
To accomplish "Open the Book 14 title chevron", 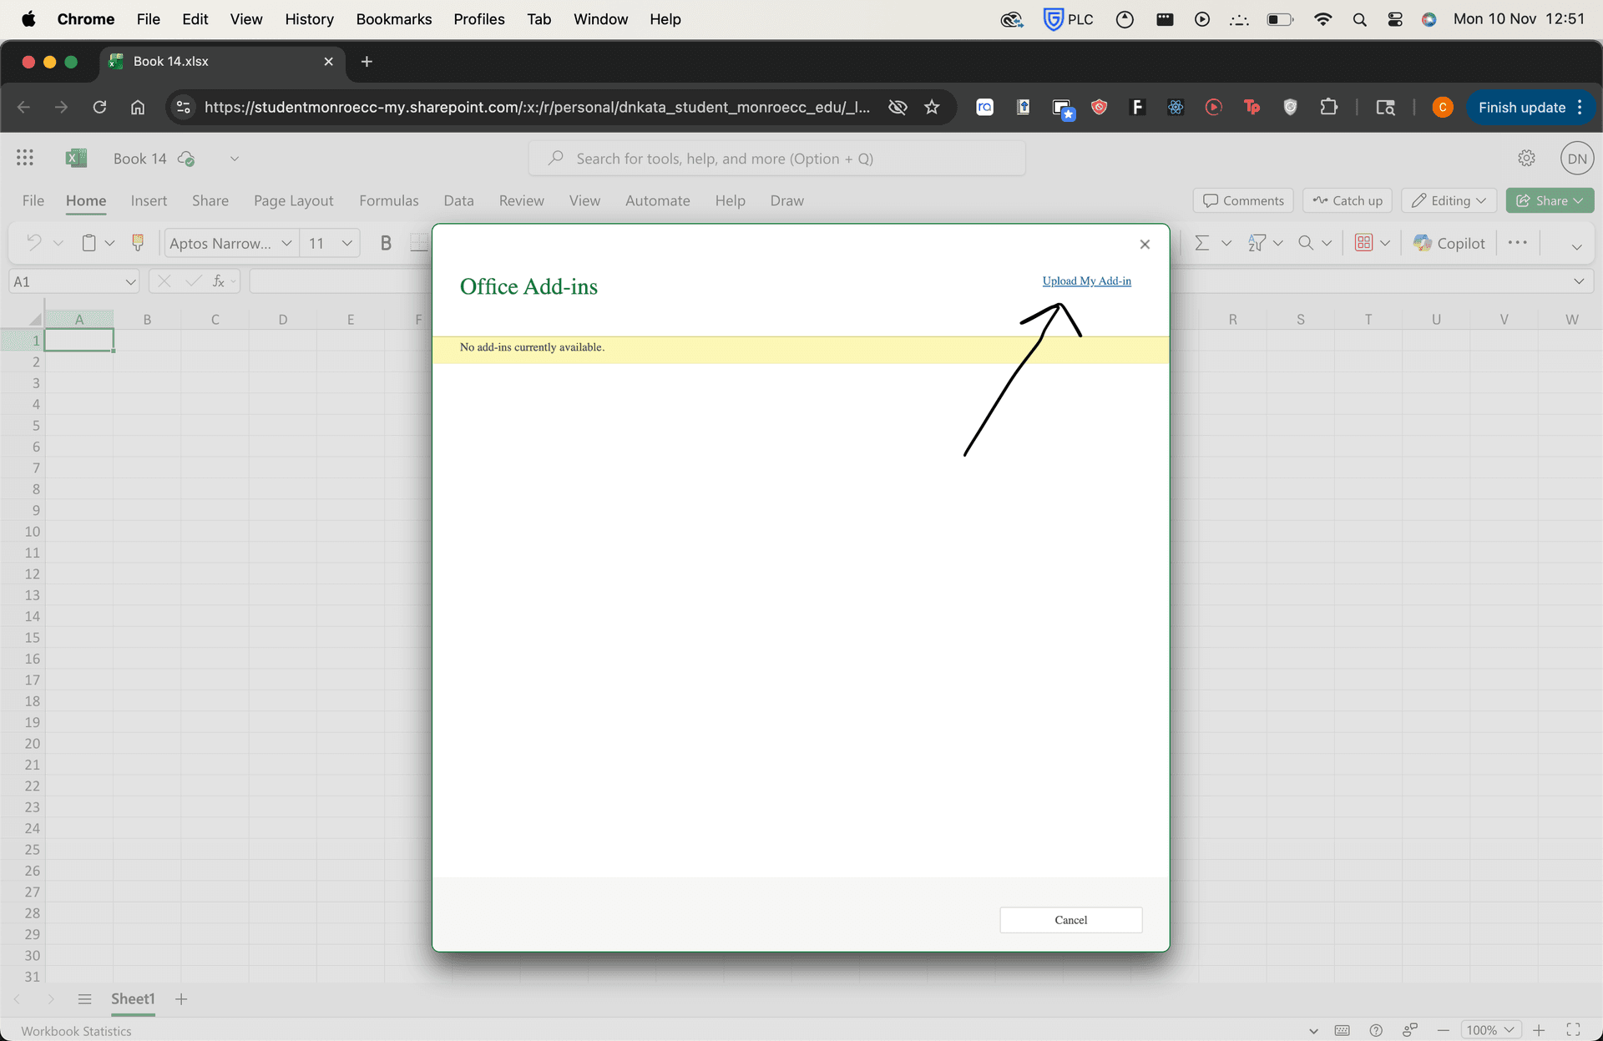I will click(x=234, y=158).
